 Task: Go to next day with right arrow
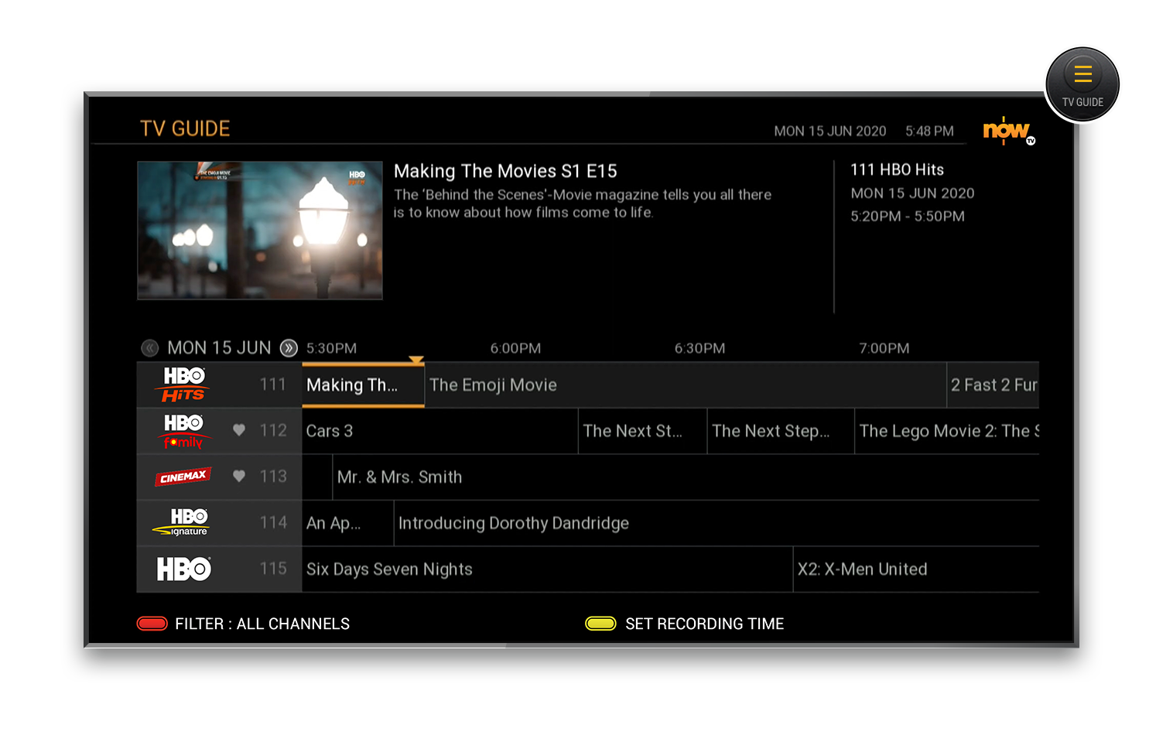pyautogui.click(x=289, y=348)
